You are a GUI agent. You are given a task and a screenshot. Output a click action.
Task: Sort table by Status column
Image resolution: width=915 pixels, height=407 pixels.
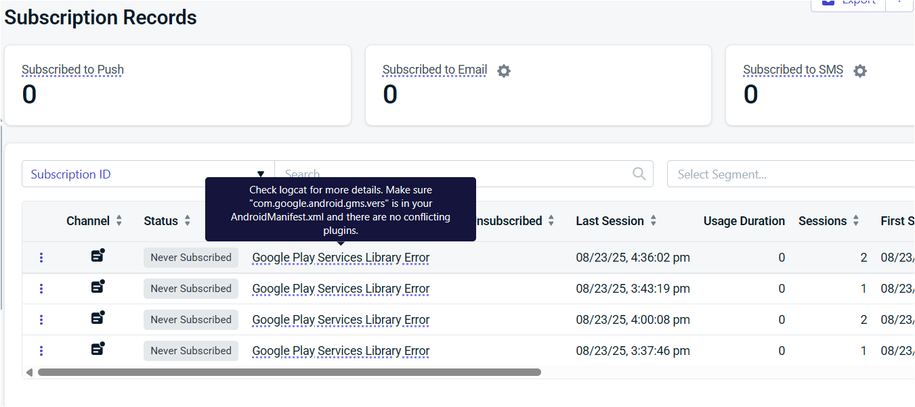(x=188, y=221)
